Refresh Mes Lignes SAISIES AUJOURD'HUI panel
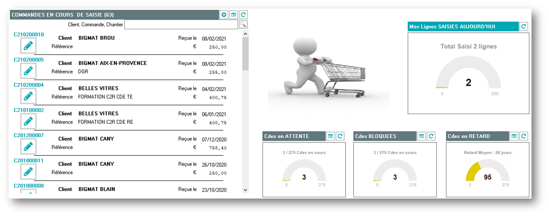Viewport: 549px width, 216px height. [523, 26]
